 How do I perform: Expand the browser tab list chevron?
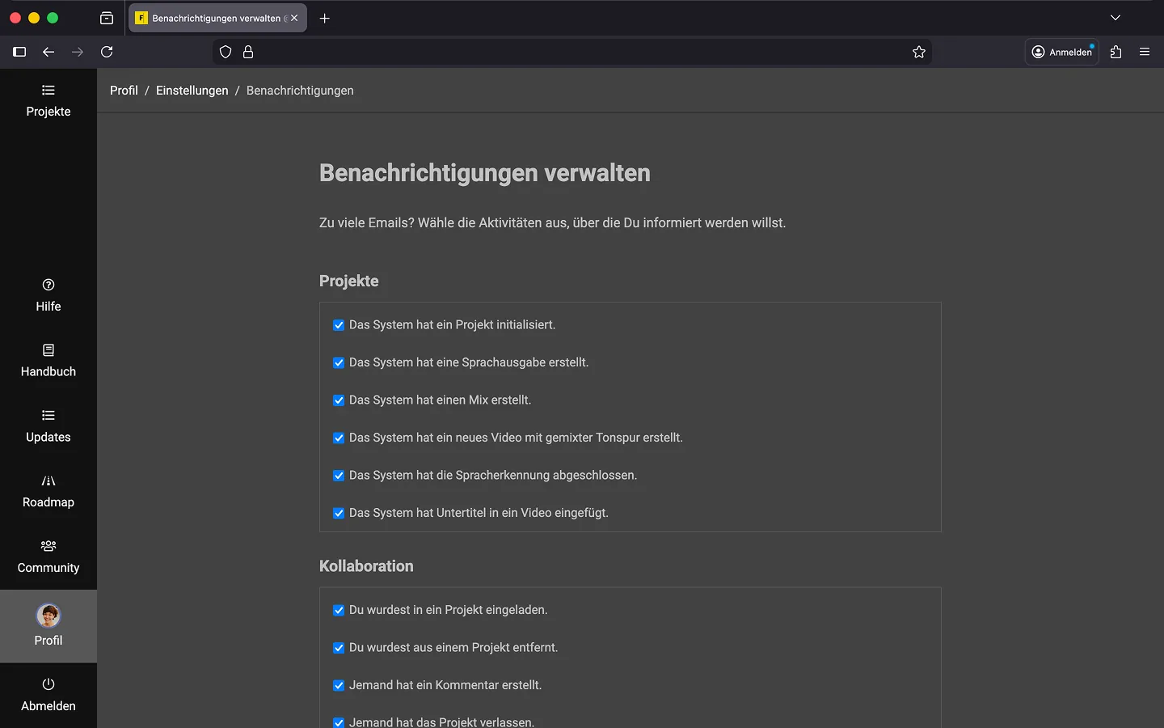click(x=1115, y=18)
